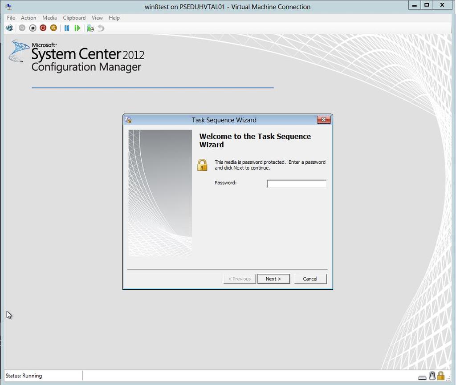Image resolution: width=456 pixels, height=385 pixels.
Task: Shut down the virtual machine (red icon)
Action: click(x=43, y=28)
